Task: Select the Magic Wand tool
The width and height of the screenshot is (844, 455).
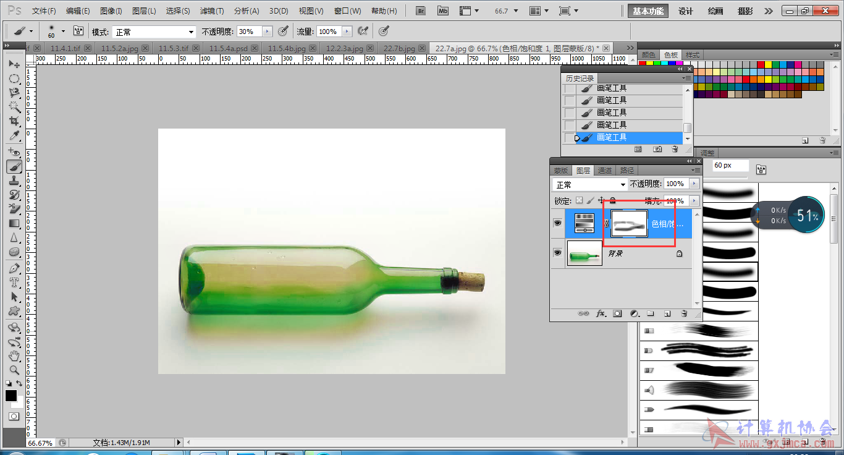Action: click(x=14, y=107)
